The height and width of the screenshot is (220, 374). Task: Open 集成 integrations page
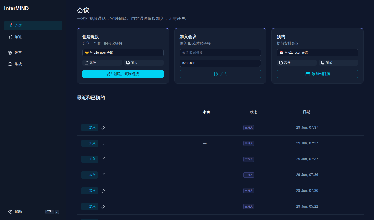(33, 64)
